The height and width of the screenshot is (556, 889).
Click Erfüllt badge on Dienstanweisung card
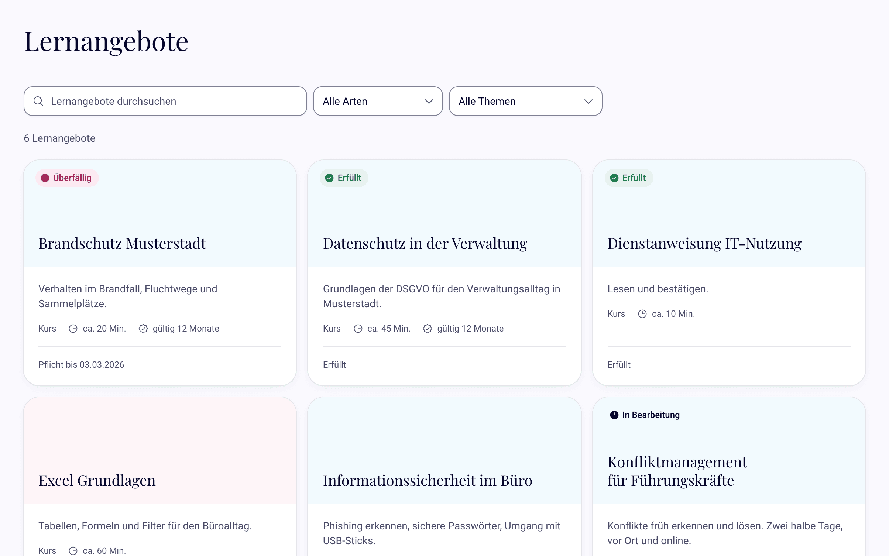pos(629,178)
